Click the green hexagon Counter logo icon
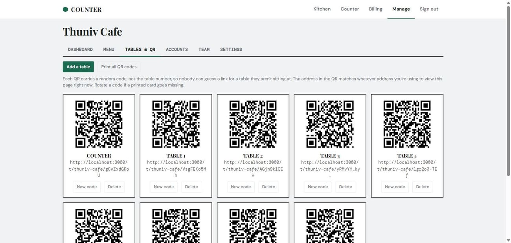 click(65, 9)
